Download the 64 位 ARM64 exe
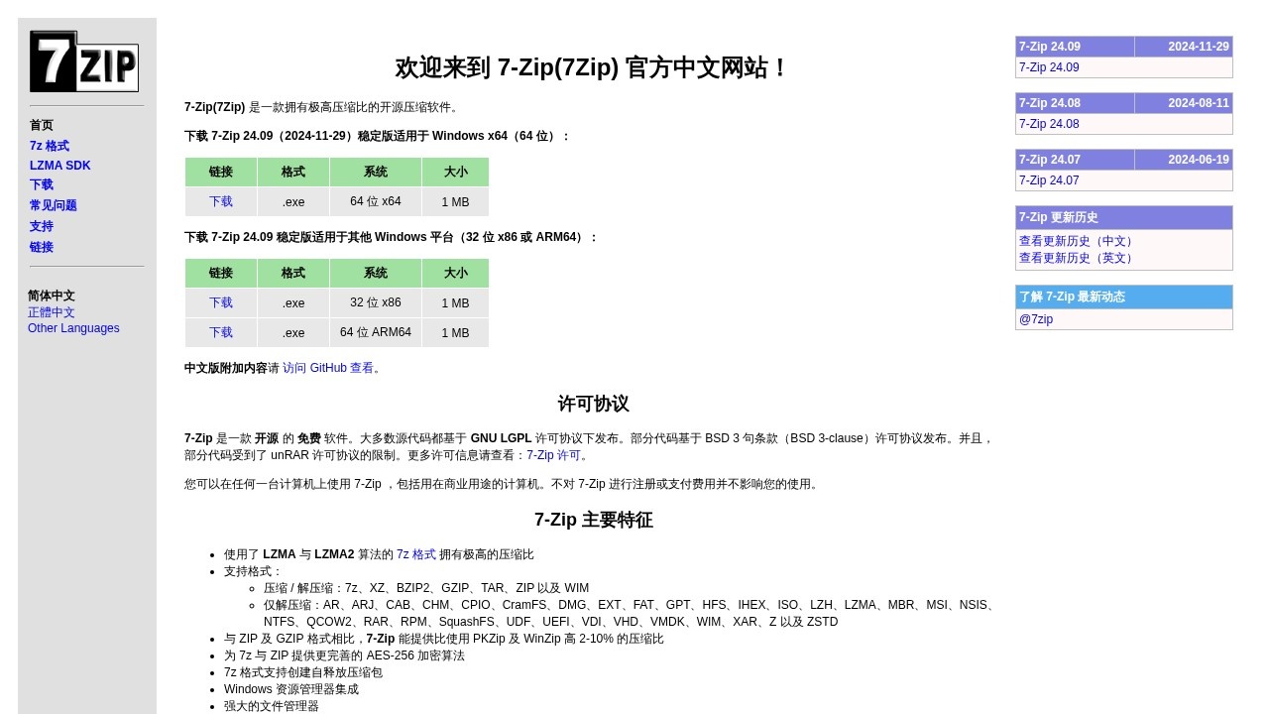 (221, 332)
